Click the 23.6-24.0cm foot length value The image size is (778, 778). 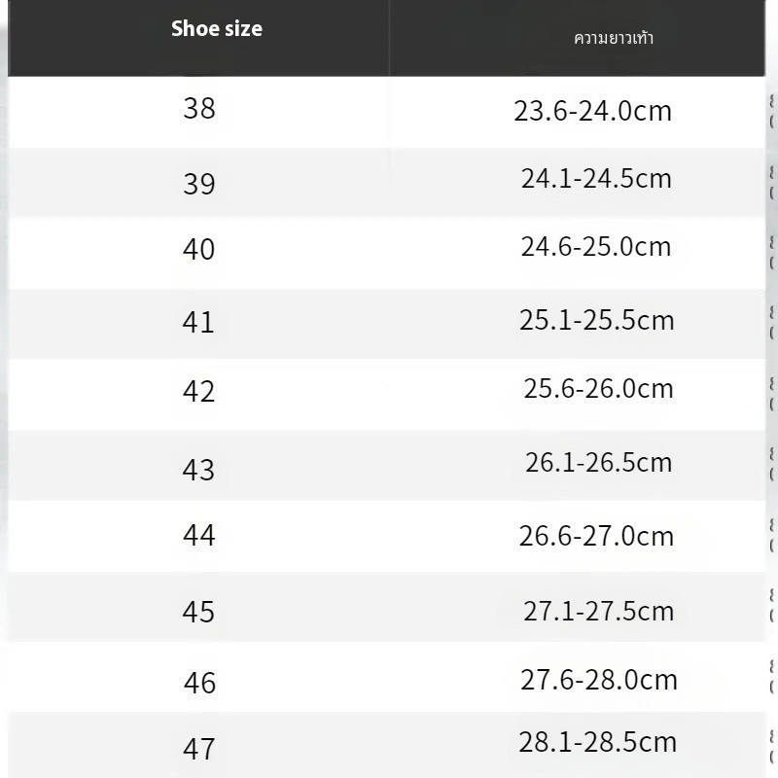(593, 111)
